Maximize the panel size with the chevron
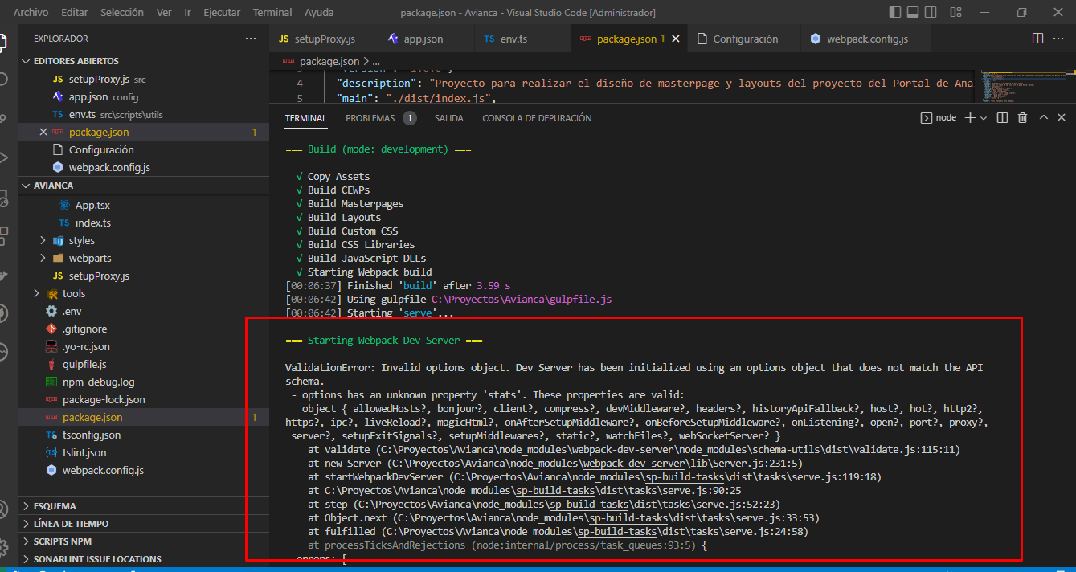The width and height of the screenshot is (1076, 572). click(1043, 118)
